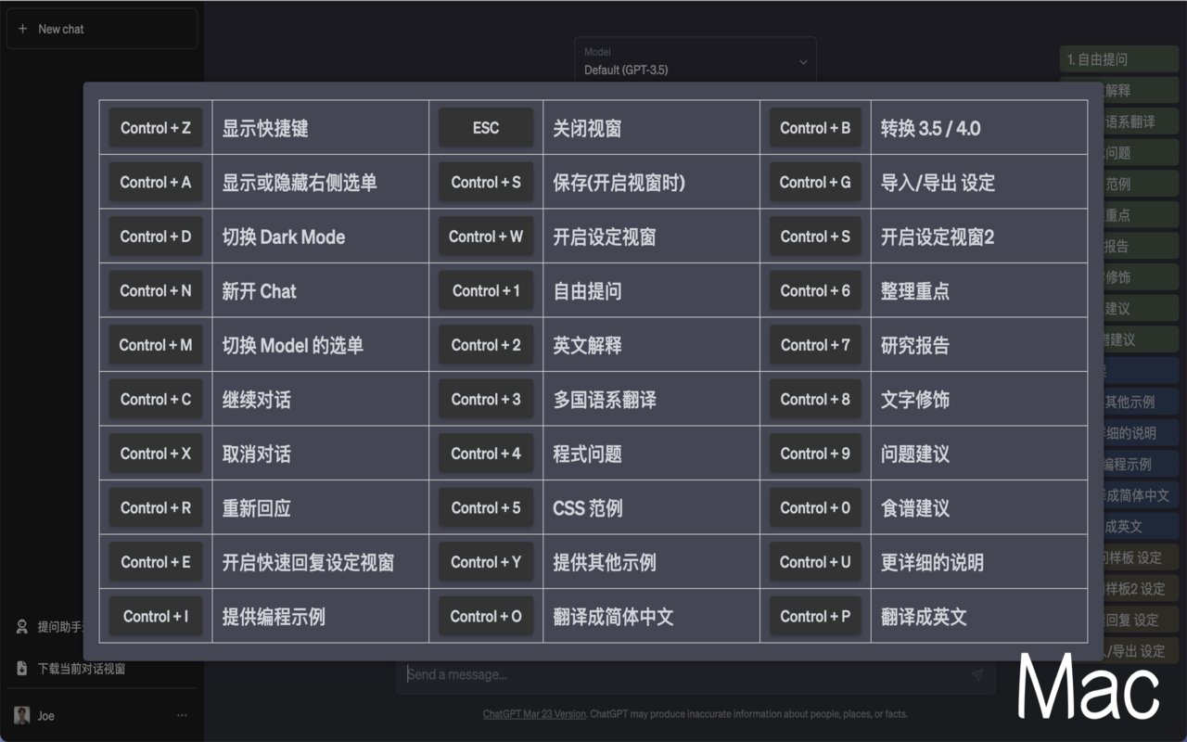
Task: Click the CSS 范例 text
Action: [588, 508]
